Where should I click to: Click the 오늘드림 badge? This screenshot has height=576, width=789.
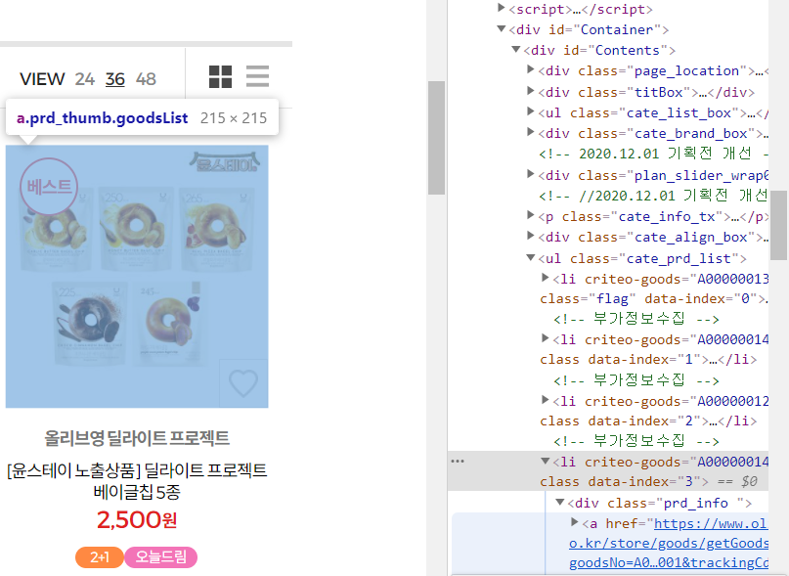click(x=161, y=556)
